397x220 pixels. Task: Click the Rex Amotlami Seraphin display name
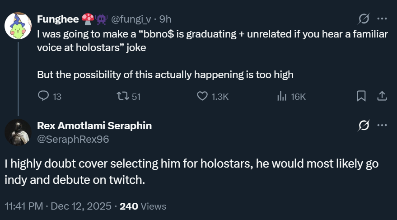pyautogui.click(x=94, y=126)
